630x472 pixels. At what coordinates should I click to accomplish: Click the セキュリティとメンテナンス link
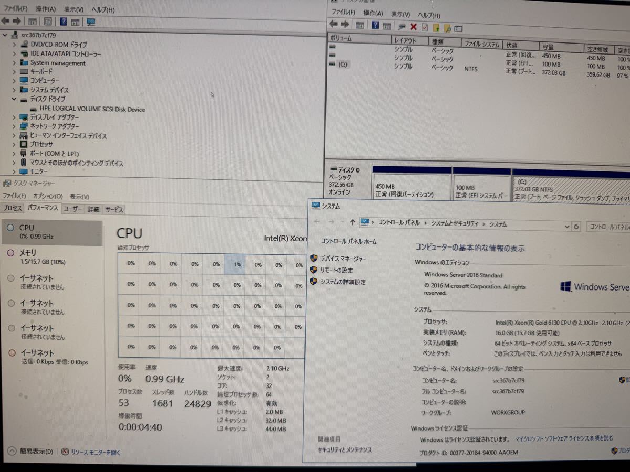pos(344,449)
